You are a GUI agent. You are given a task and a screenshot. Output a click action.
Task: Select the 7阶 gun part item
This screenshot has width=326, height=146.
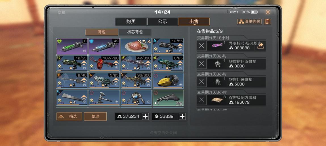point(169,98)
